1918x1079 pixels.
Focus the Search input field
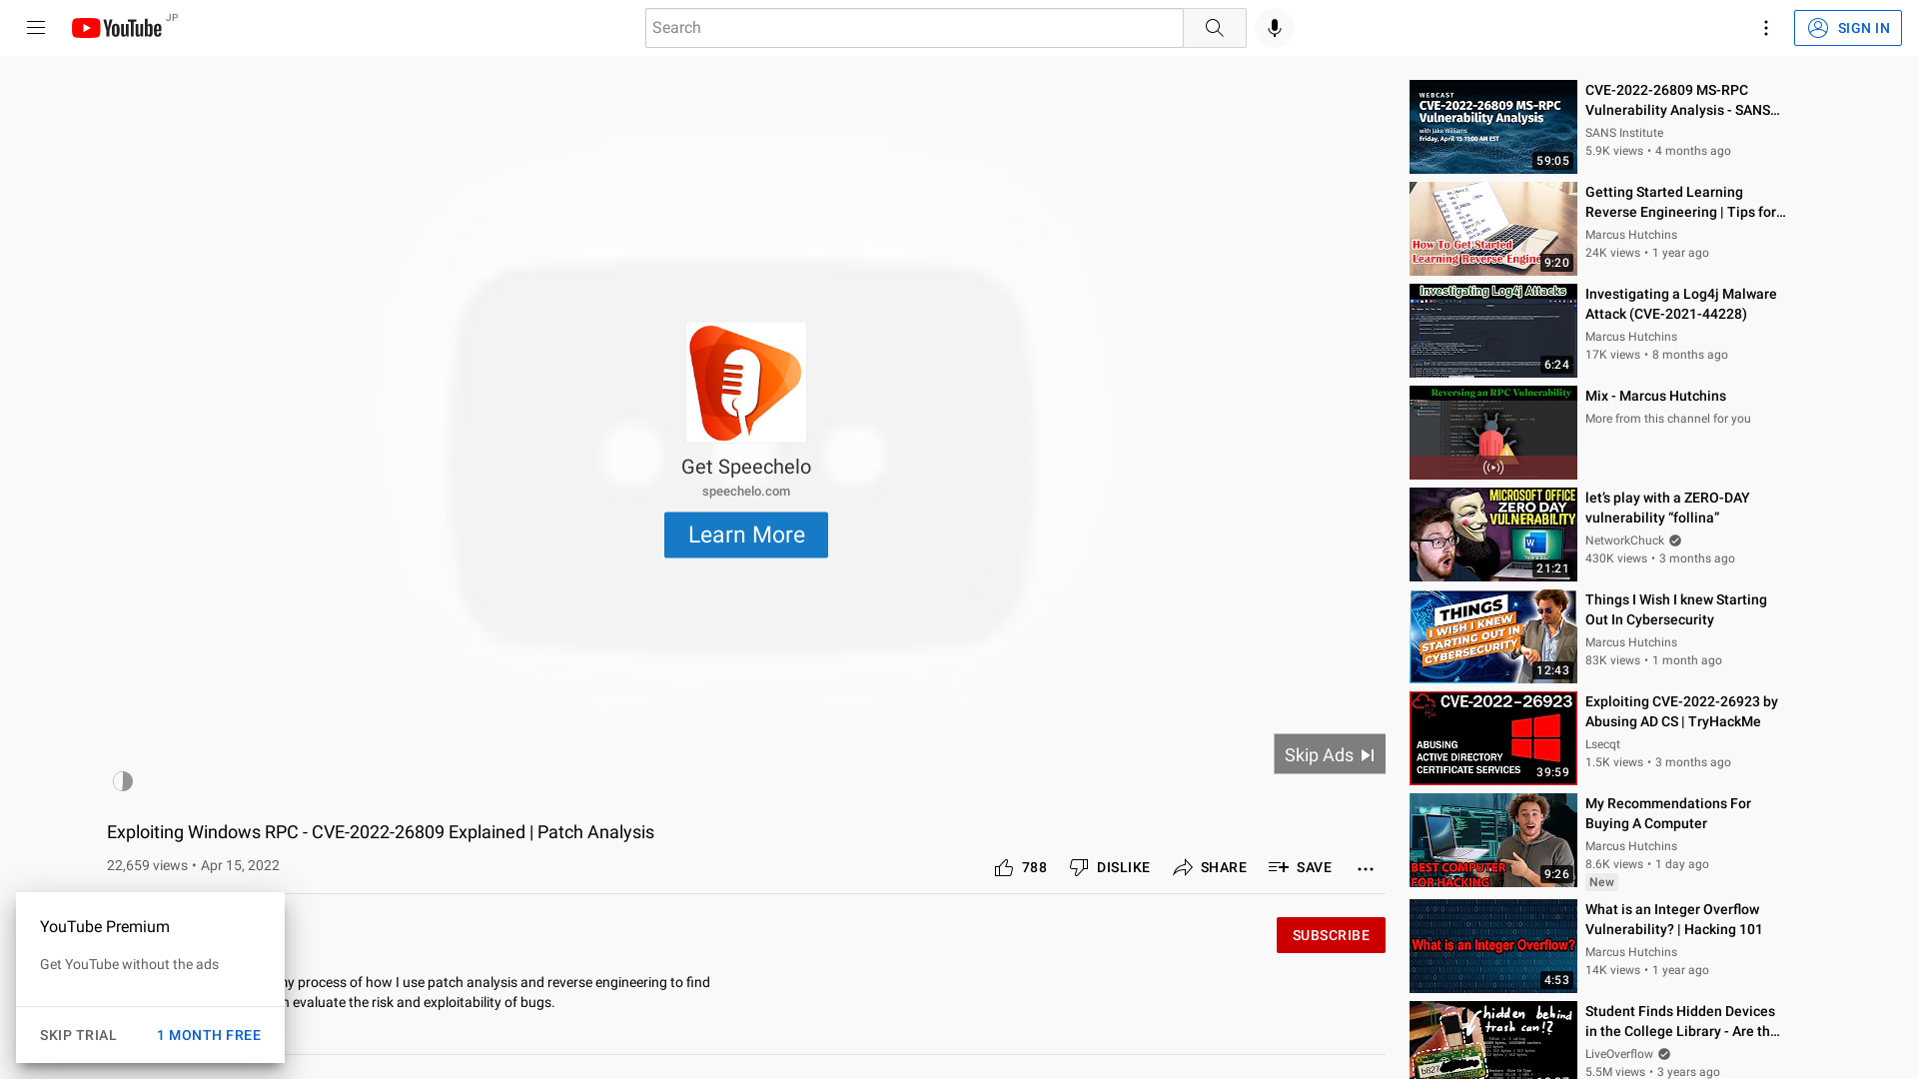(914, 28)
